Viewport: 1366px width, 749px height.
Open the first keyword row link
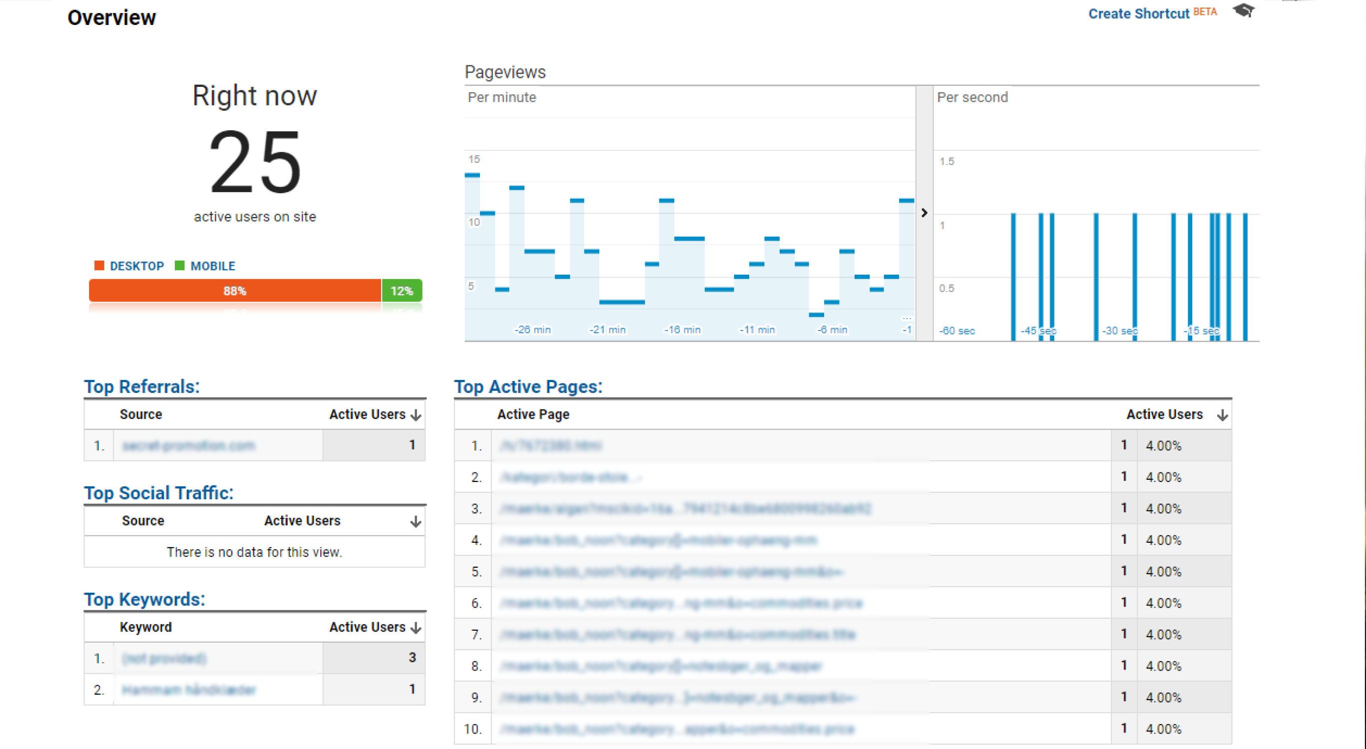tap(164, 659)
